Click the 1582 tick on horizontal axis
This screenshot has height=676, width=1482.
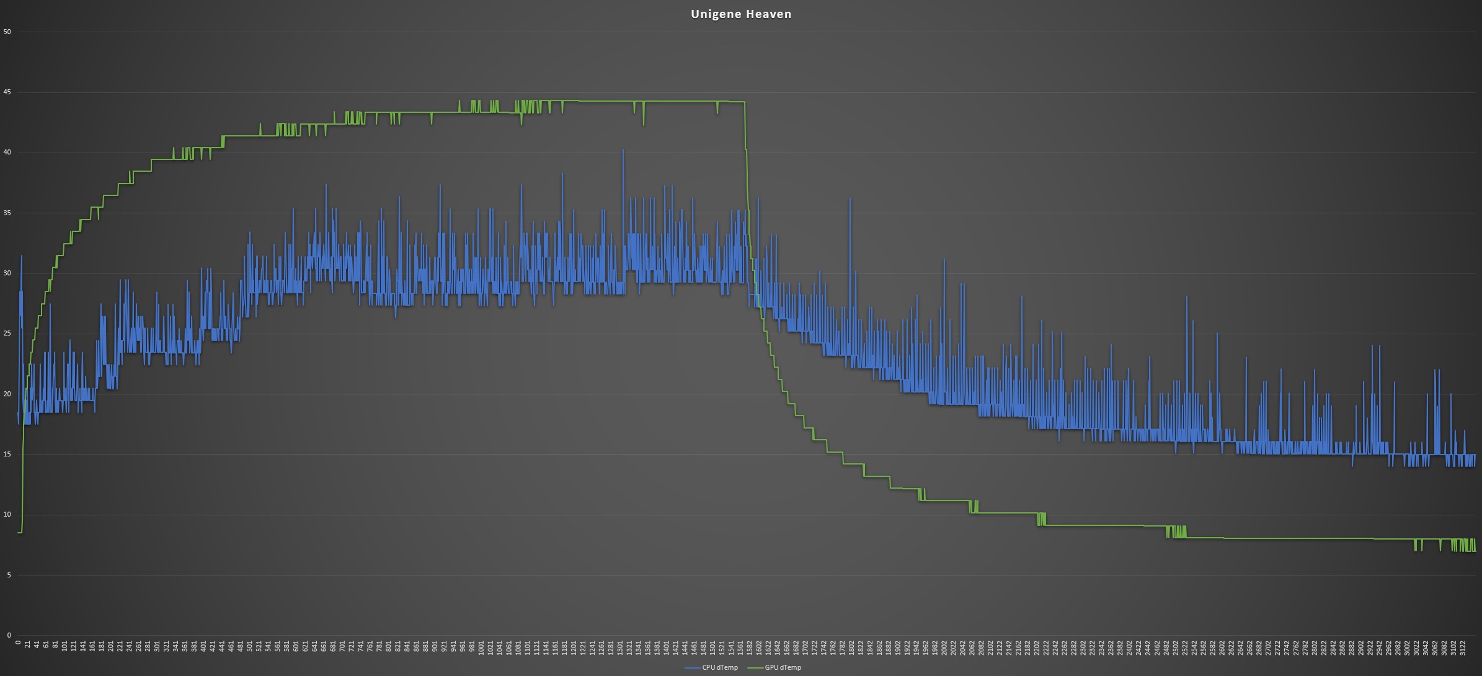pyautogui.click(x=750, y=649)
